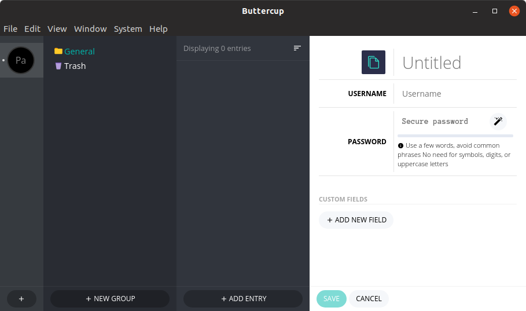Screen dimensions: 526x311
Task: Open the System menu
Action: pos(128,29)
